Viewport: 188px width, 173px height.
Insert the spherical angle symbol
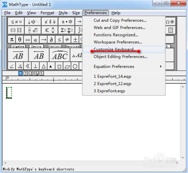27,66
